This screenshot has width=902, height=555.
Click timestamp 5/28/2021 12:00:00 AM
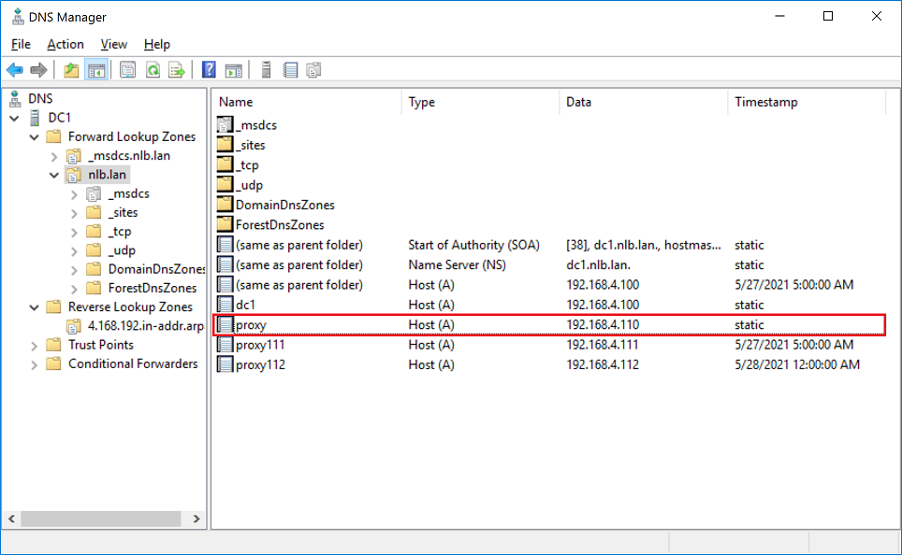coord(796,364)
